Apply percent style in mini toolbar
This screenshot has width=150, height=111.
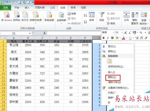click(141, 33)
